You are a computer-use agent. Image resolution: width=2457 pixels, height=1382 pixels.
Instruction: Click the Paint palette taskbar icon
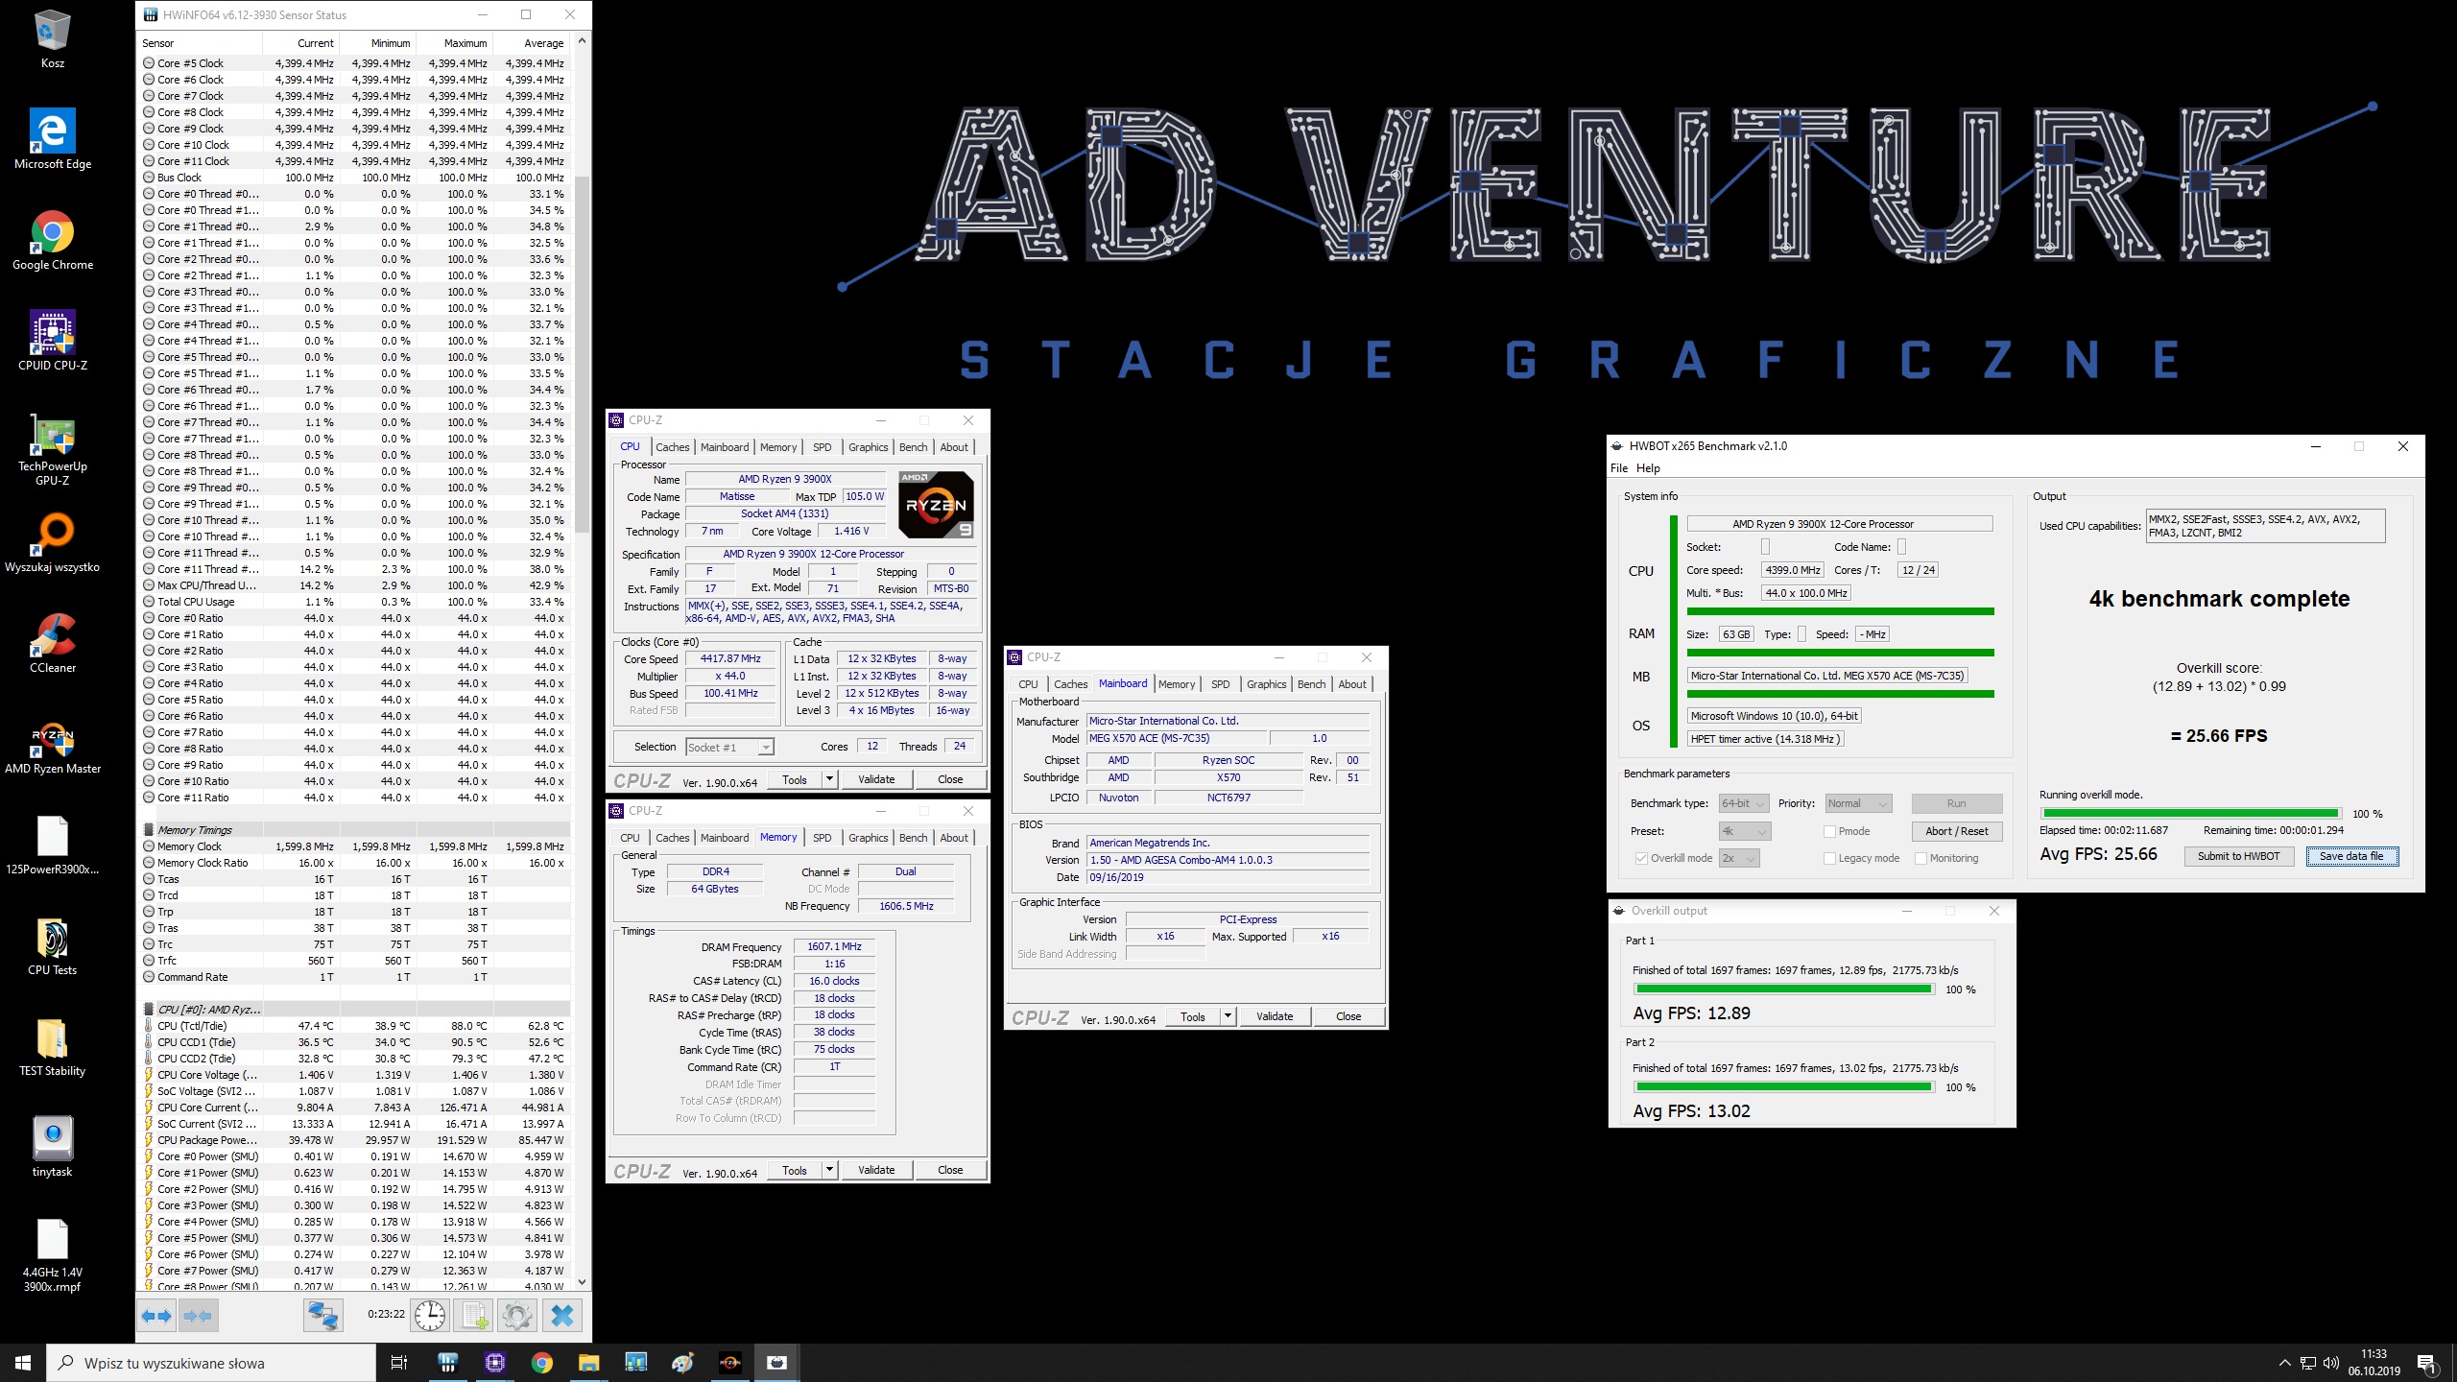tap(682, 1363)
